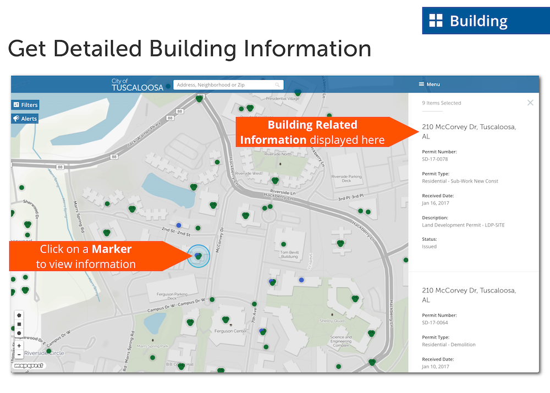This screenshot has width=550, height=393.
Task: Open the Filters panel button
Action: (25, 105)
